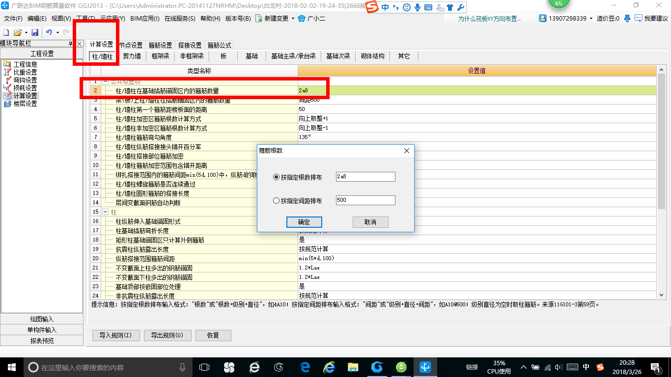This screenshot has height=377, width=671.
Task: Click the Save disk toolbar icon
Action: pyautogui.click(x=35, y=32)
